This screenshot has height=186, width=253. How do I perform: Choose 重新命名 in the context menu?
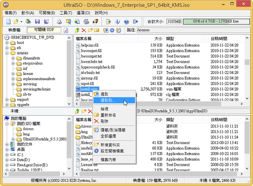click(x=114, y=115)
